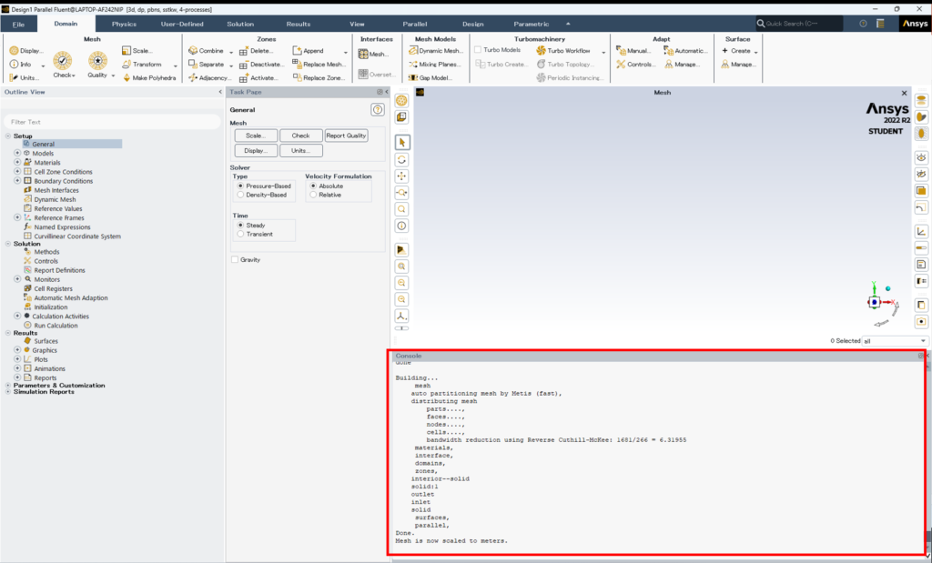Click the Scale... button in task page
Screen dimensions: 932x563
(x=256, y=136)
